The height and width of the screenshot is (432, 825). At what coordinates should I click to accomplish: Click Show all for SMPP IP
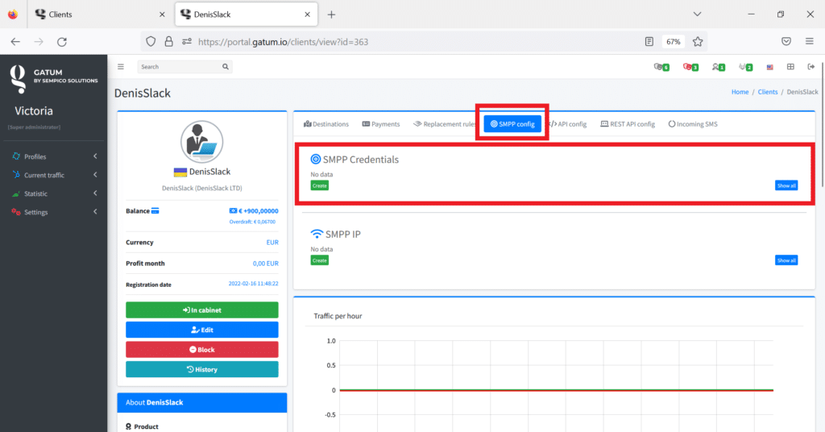(x=786, y=260)
